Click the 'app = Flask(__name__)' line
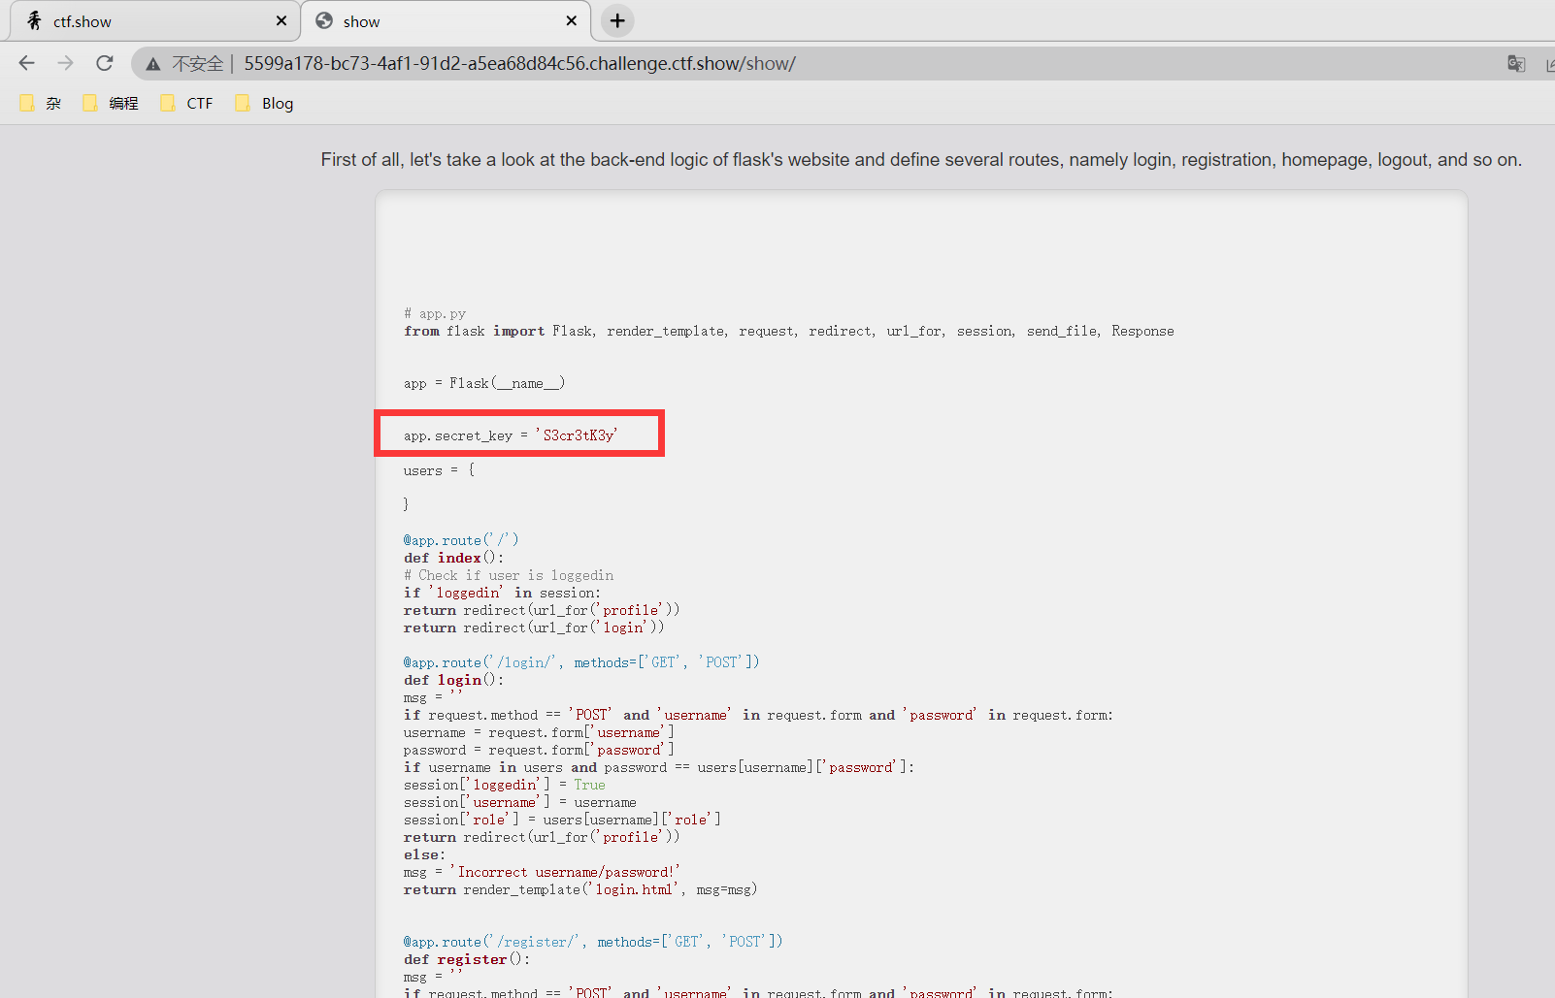Image resolution: width=1555 pixels, height=998 pixels. [x=484, y=384]
